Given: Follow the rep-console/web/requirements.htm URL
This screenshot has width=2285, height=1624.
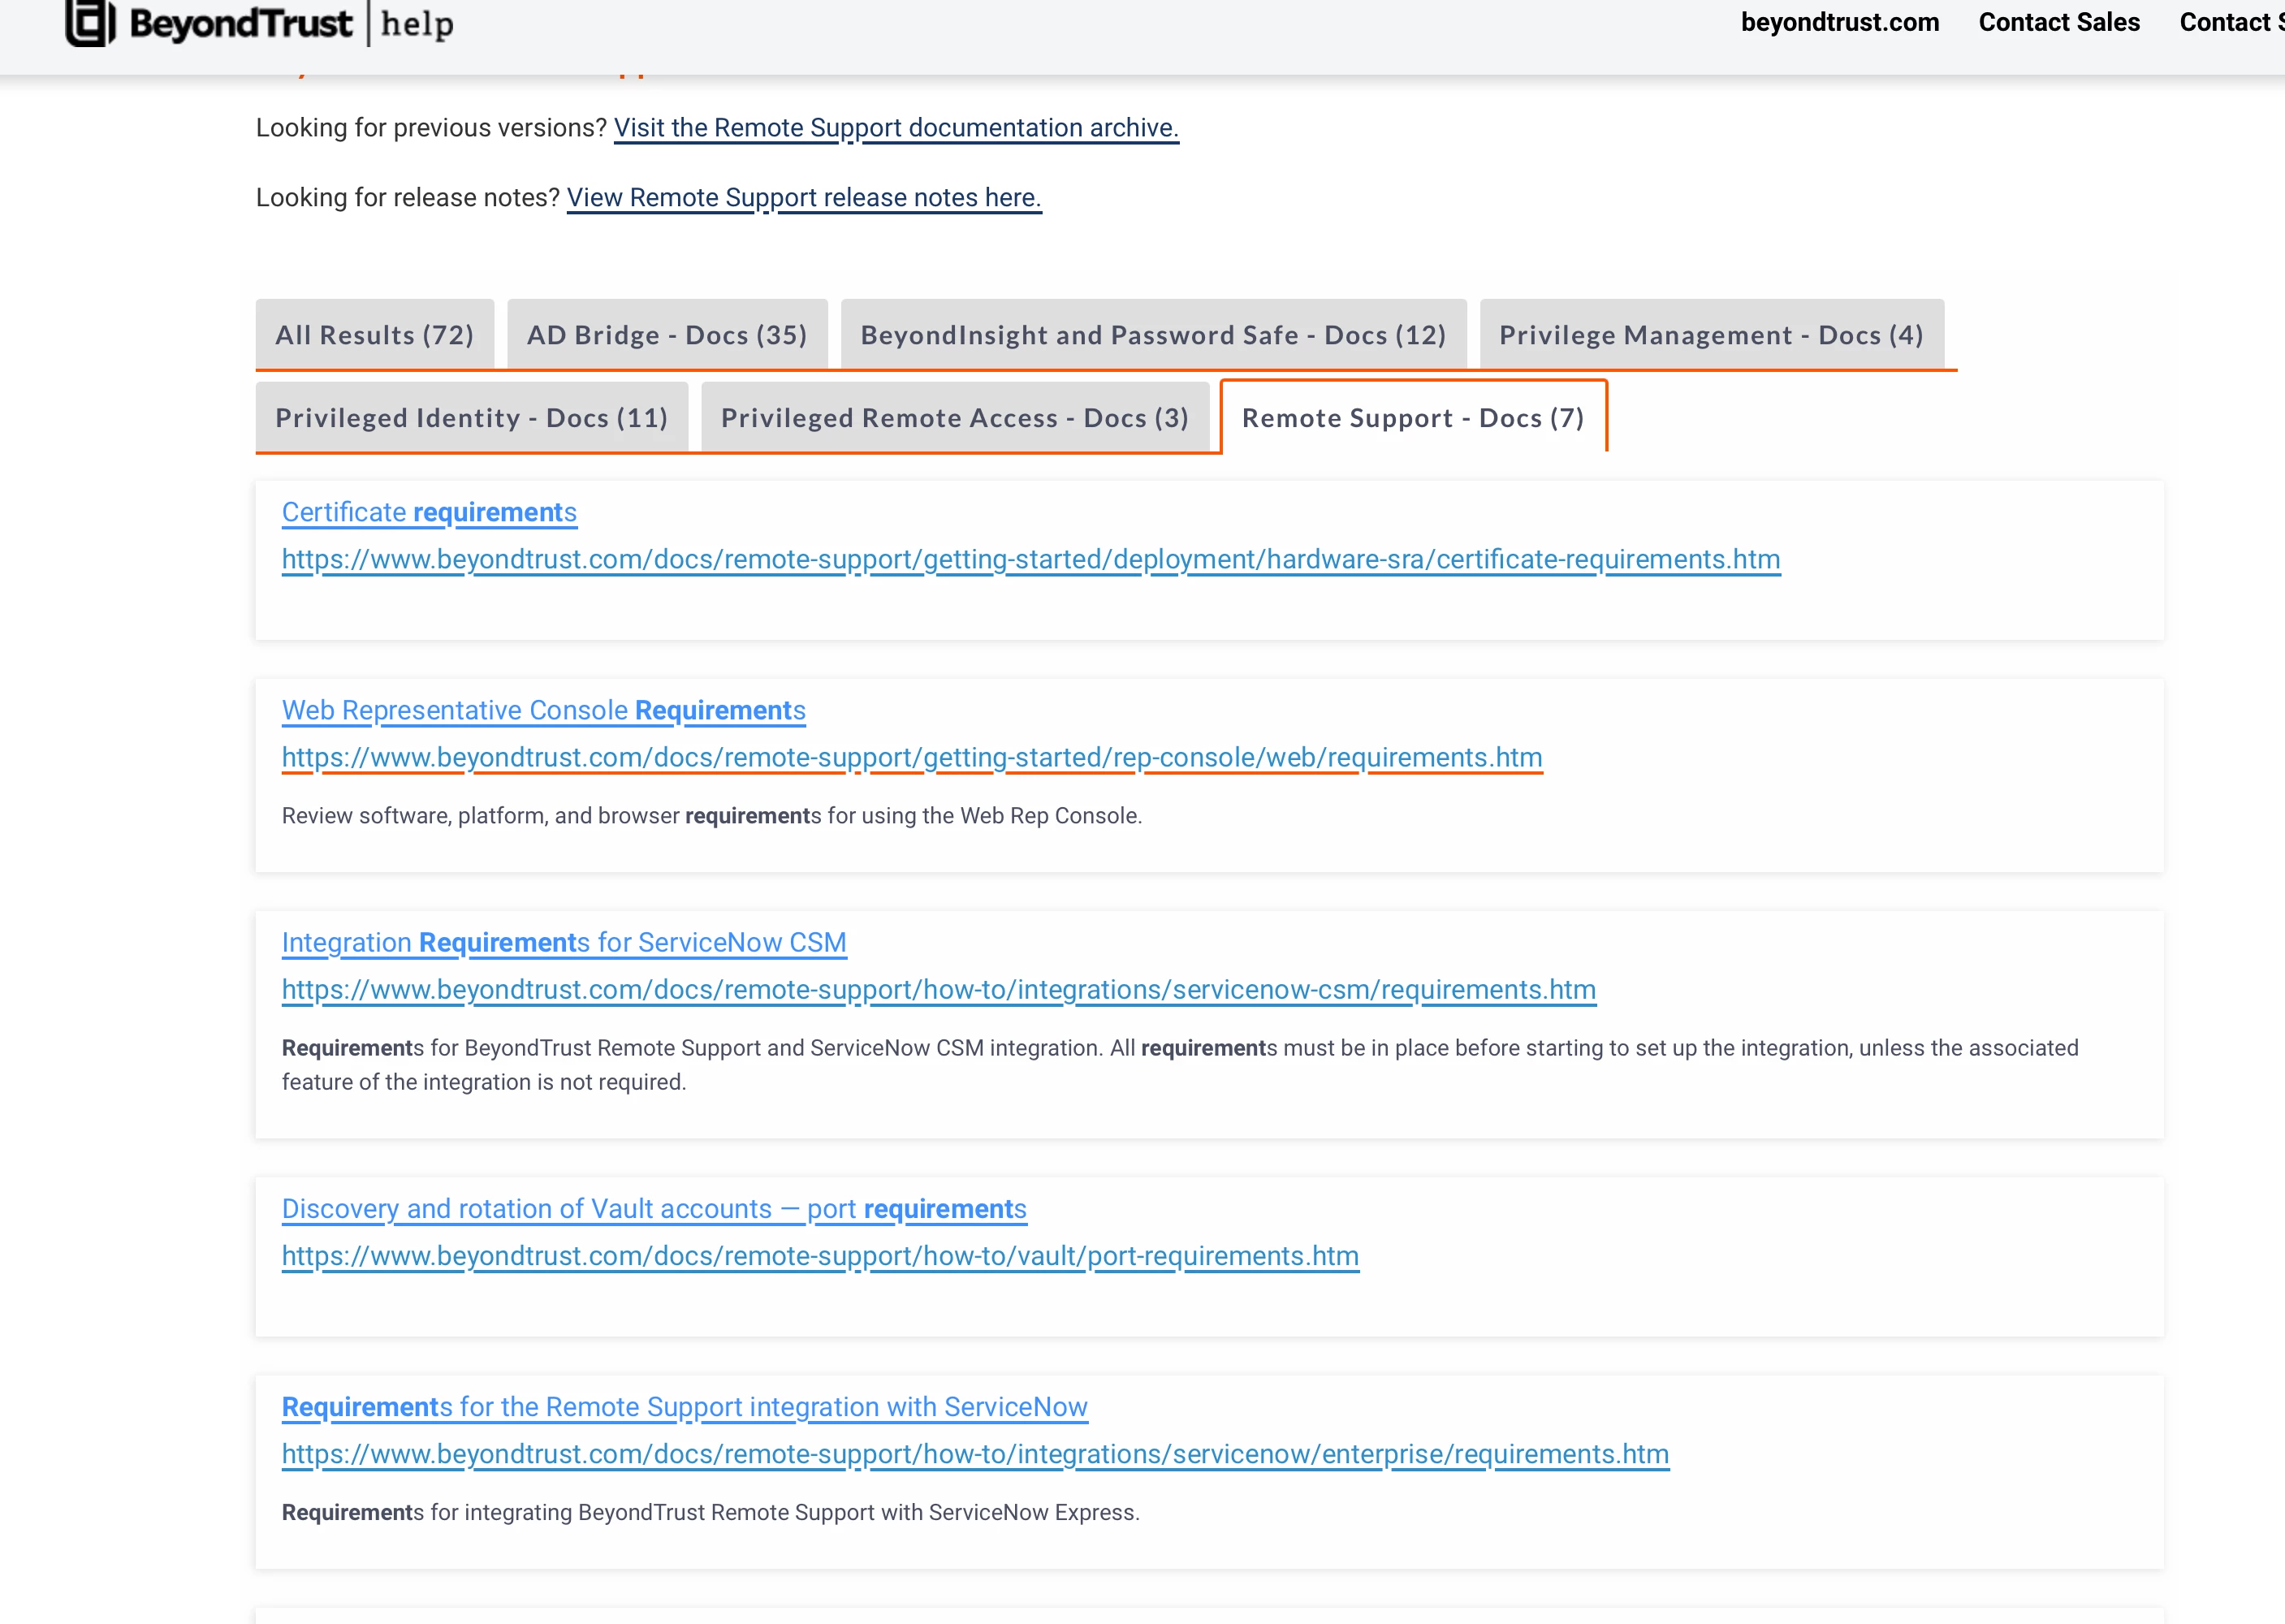Looking at the screenshot, I should 912,757.
